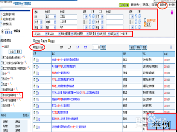Screen dimensions: 177x132
Task: Go to next page via 下页 link
Action: 78,47
